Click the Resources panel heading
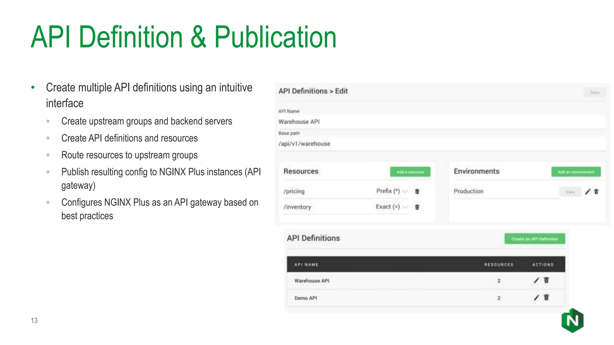The image size is (614, 345). (301, 171)
